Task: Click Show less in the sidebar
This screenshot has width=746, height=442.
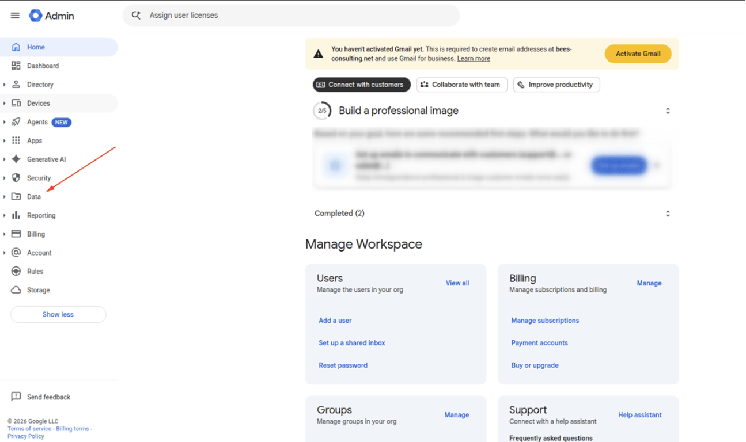Action: 58,314
